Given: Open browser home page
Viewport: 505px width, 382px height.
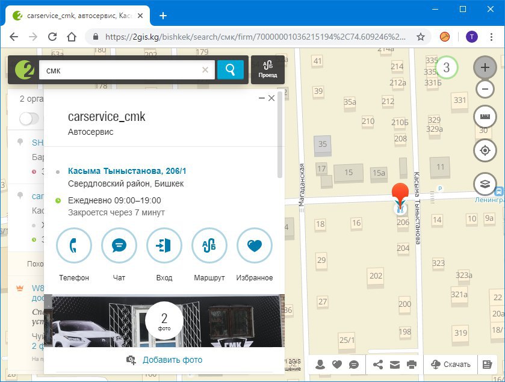Looking at the screenshot, I should tap(72, 37).
